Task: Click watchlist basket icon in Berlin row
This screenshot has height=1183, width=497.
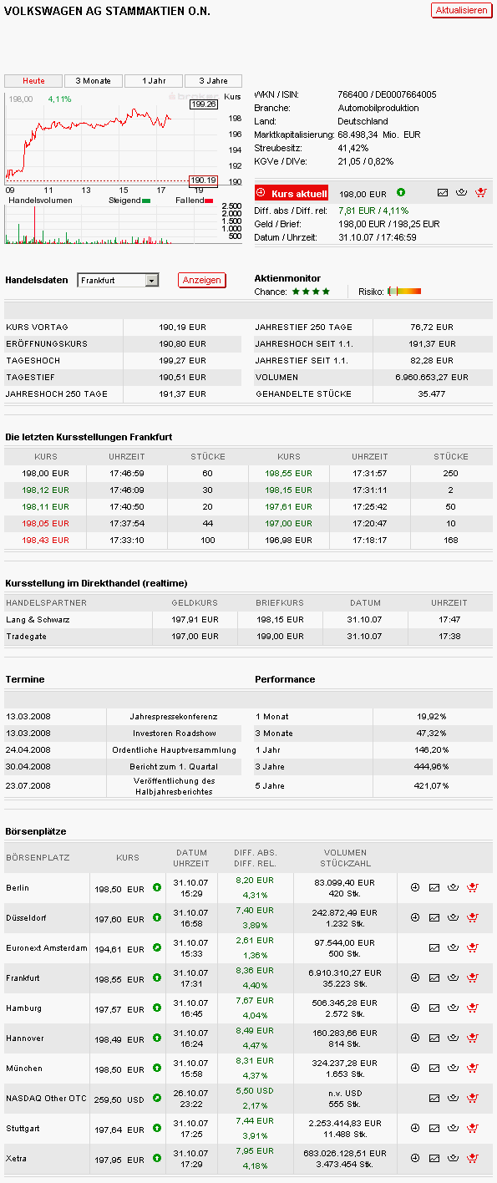Action: (454, 888)
